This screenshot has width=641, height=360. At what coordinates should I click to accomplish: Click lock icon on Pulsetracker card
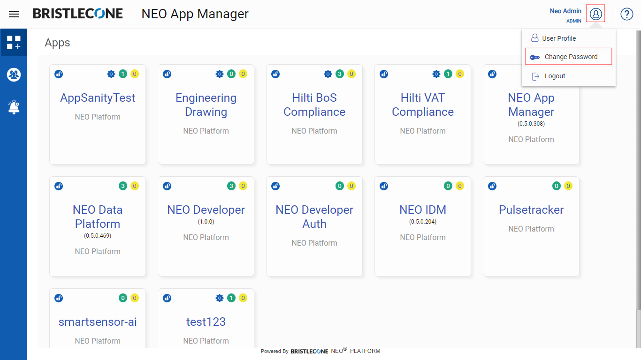pos(492,186)
